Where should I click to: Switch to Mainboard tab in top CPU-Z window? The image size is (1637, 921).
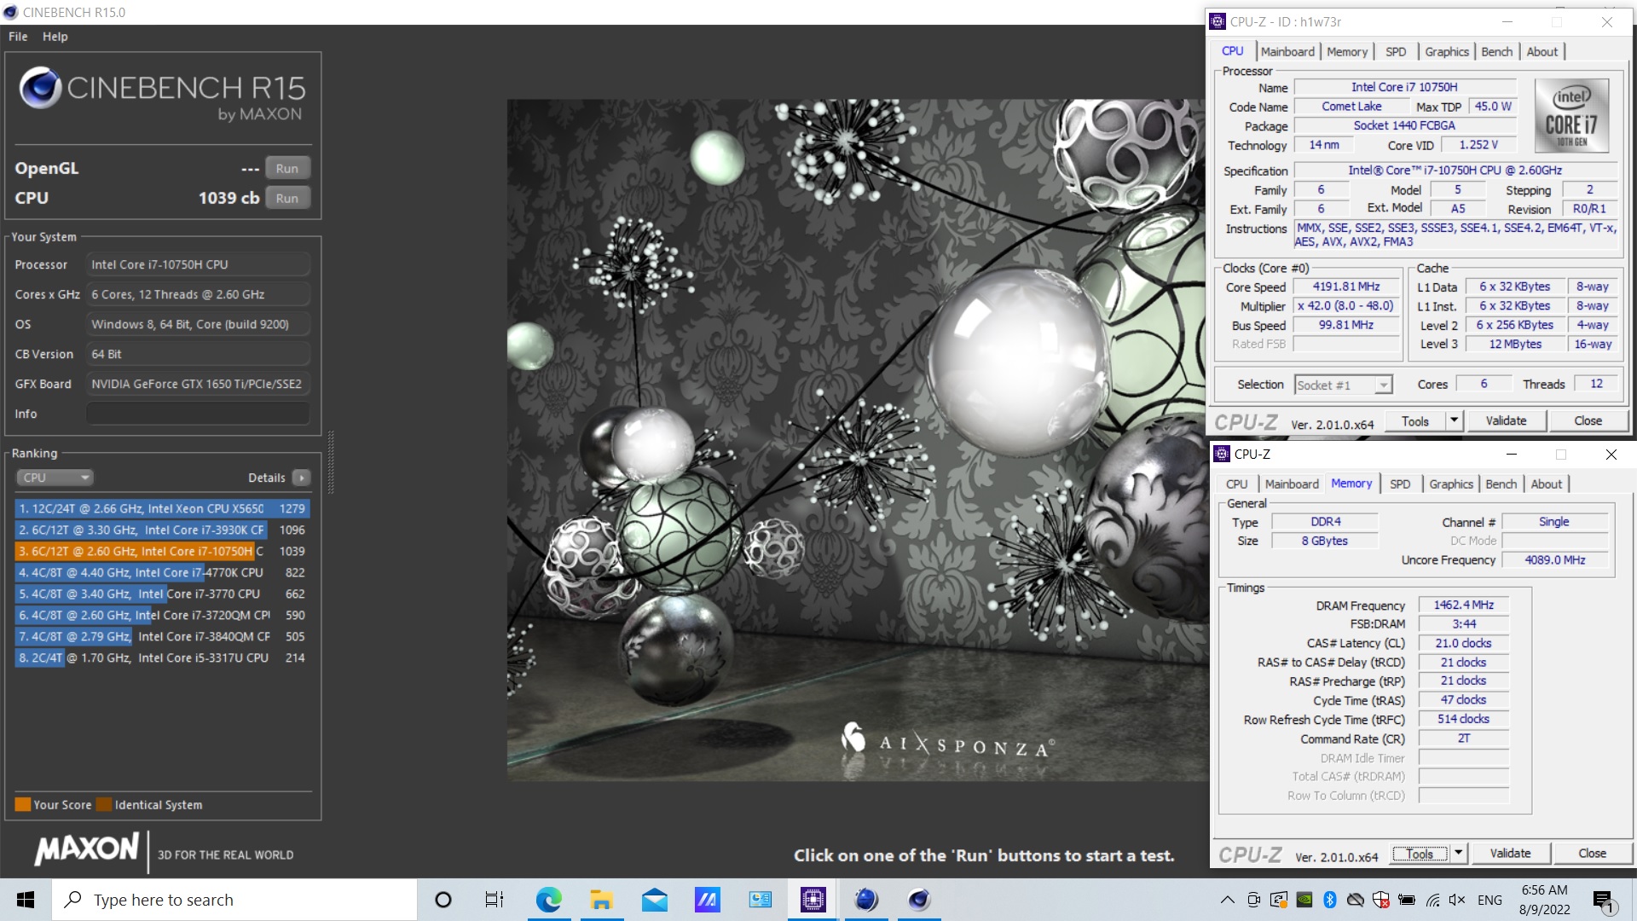(x=1287, y=51)
